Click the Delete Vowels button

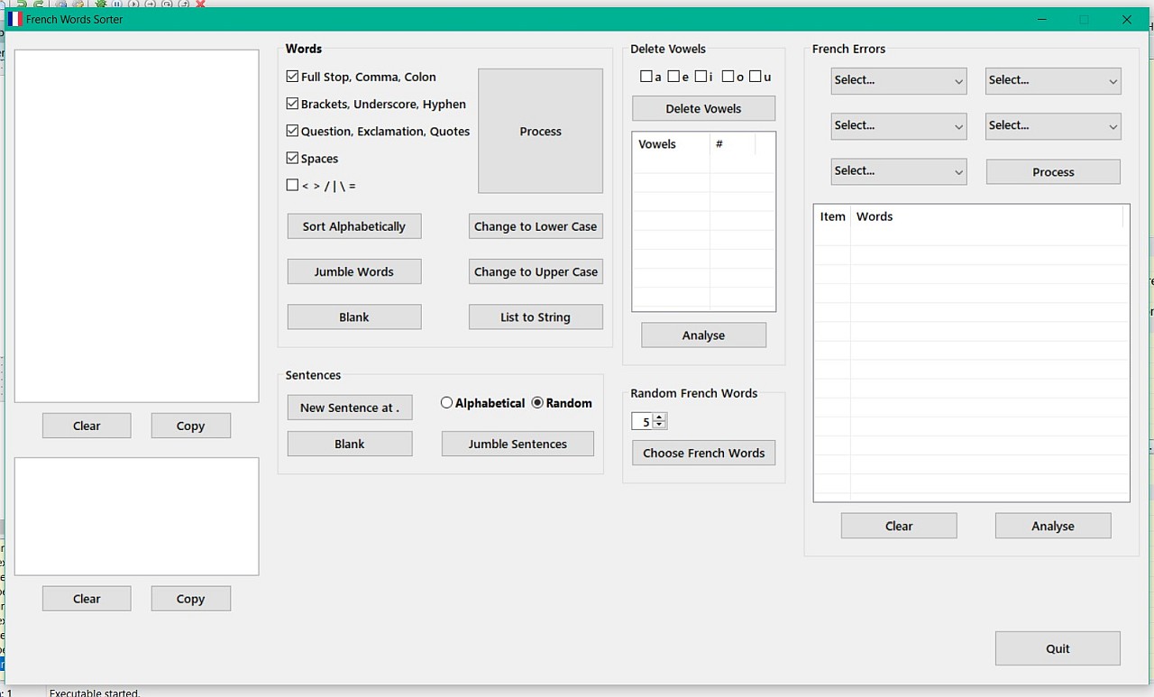(703, 108)
